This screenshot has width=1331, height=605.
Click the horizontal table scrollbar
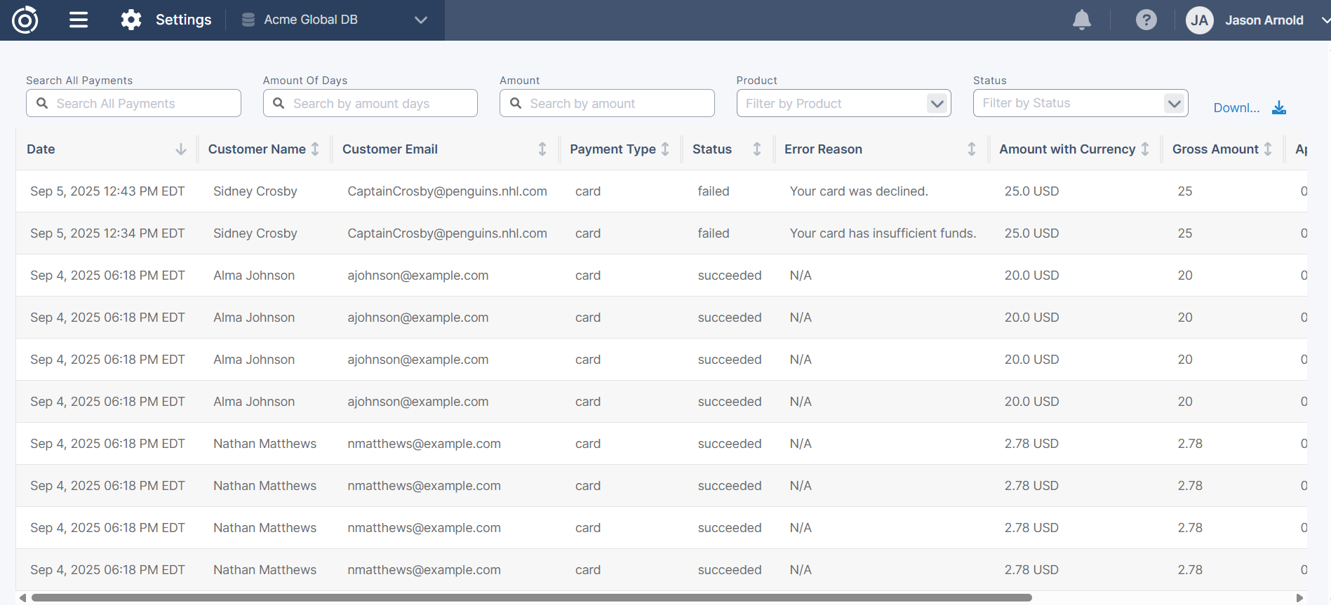tap(531, 598)
